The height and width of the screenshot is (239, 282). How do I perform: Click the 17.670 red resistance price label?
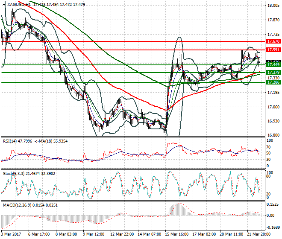[273, 41]
